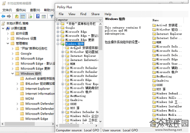Image resolution: width=190 pixels, height=133 pixels.
Task: Expand the 软件设置 node
Action: (8, 34)
